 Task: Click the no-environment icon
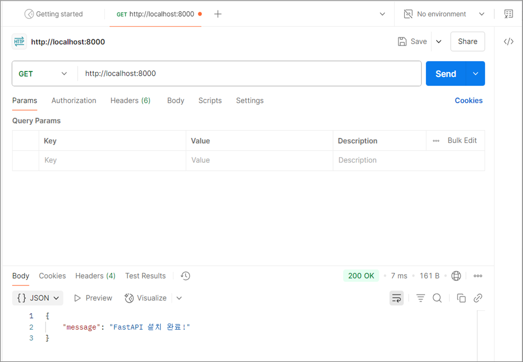pyautogui.click(x=408, y=14)
